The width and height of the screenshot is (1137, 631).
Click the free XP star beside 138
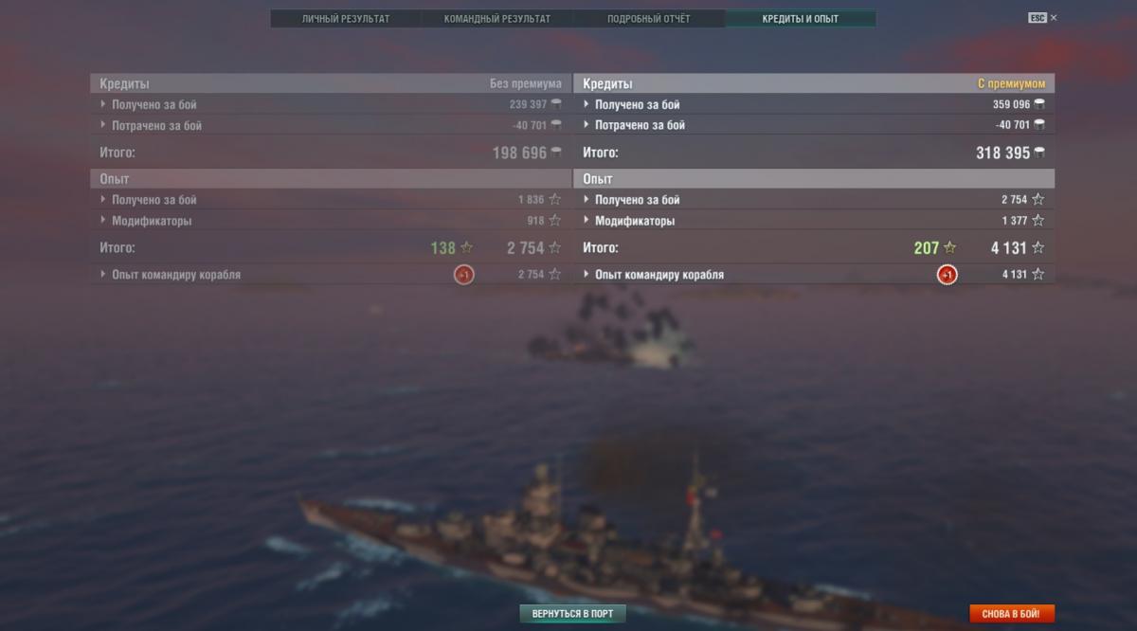[466, 248]
